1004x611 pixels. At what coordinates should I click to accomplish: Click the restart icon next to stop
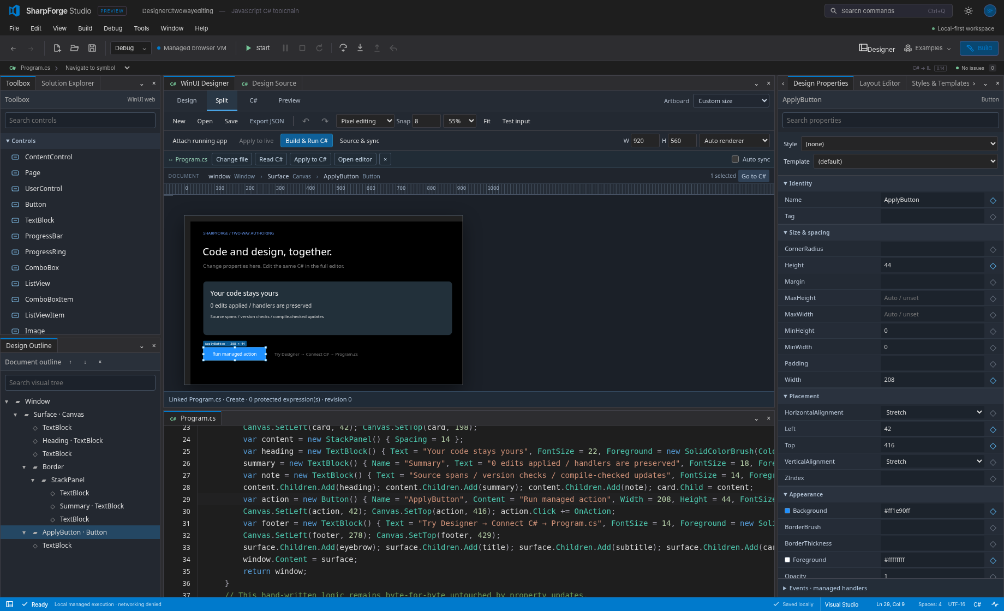point(319,48)
